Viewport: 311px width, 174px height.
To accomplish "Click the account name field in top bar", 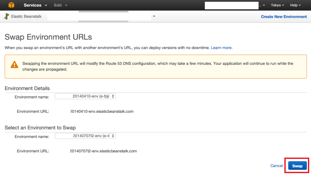I will [x=231, y=5].
